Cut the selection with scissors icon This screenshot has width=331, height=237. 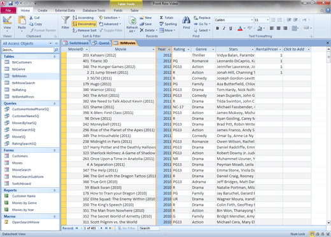tap(34, 18)
